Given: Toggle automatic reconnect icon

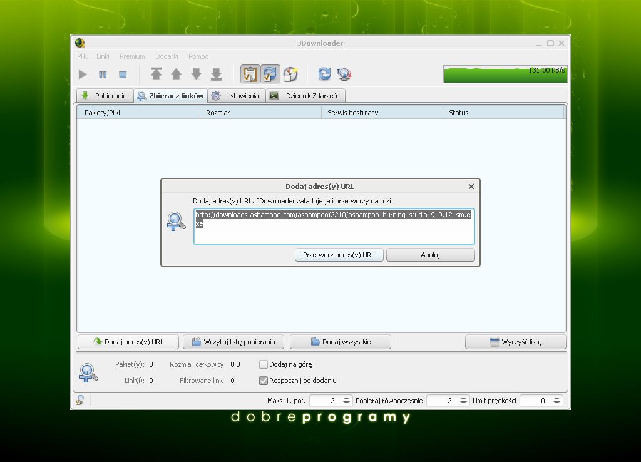Looking at the screenshot, I should click(x=270, y=74).
